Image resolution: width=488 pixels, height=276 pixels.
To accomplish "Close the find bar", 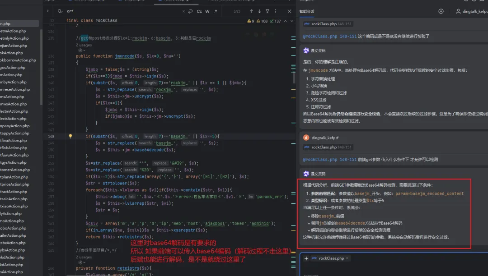I will [290, 11].
